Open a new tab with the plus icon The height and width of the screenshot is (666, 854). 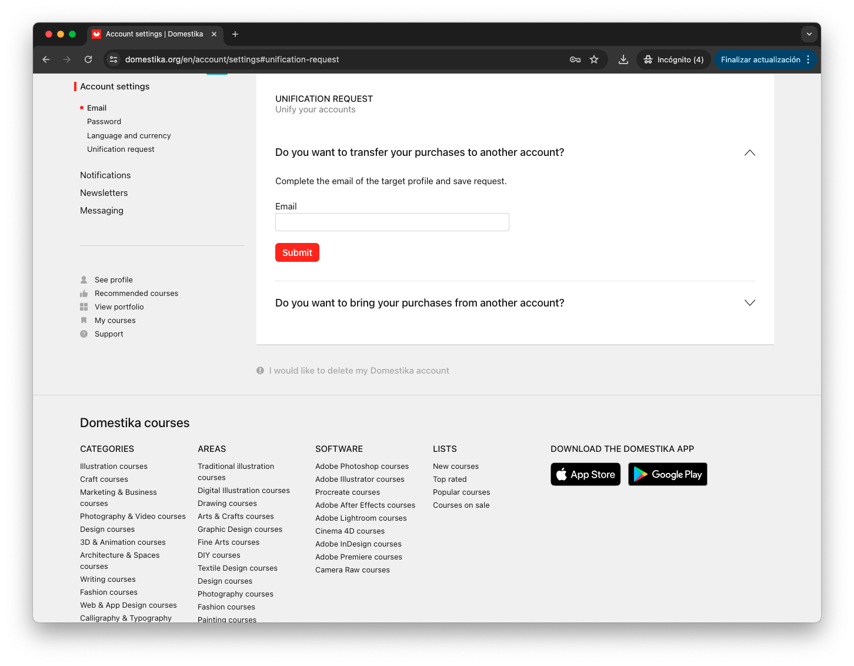235,34
